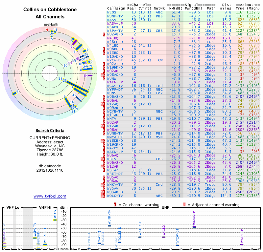The image size is (263, 252).
Task: Click the pink adjacent channel warning legend icon
Action: [184, 205]
